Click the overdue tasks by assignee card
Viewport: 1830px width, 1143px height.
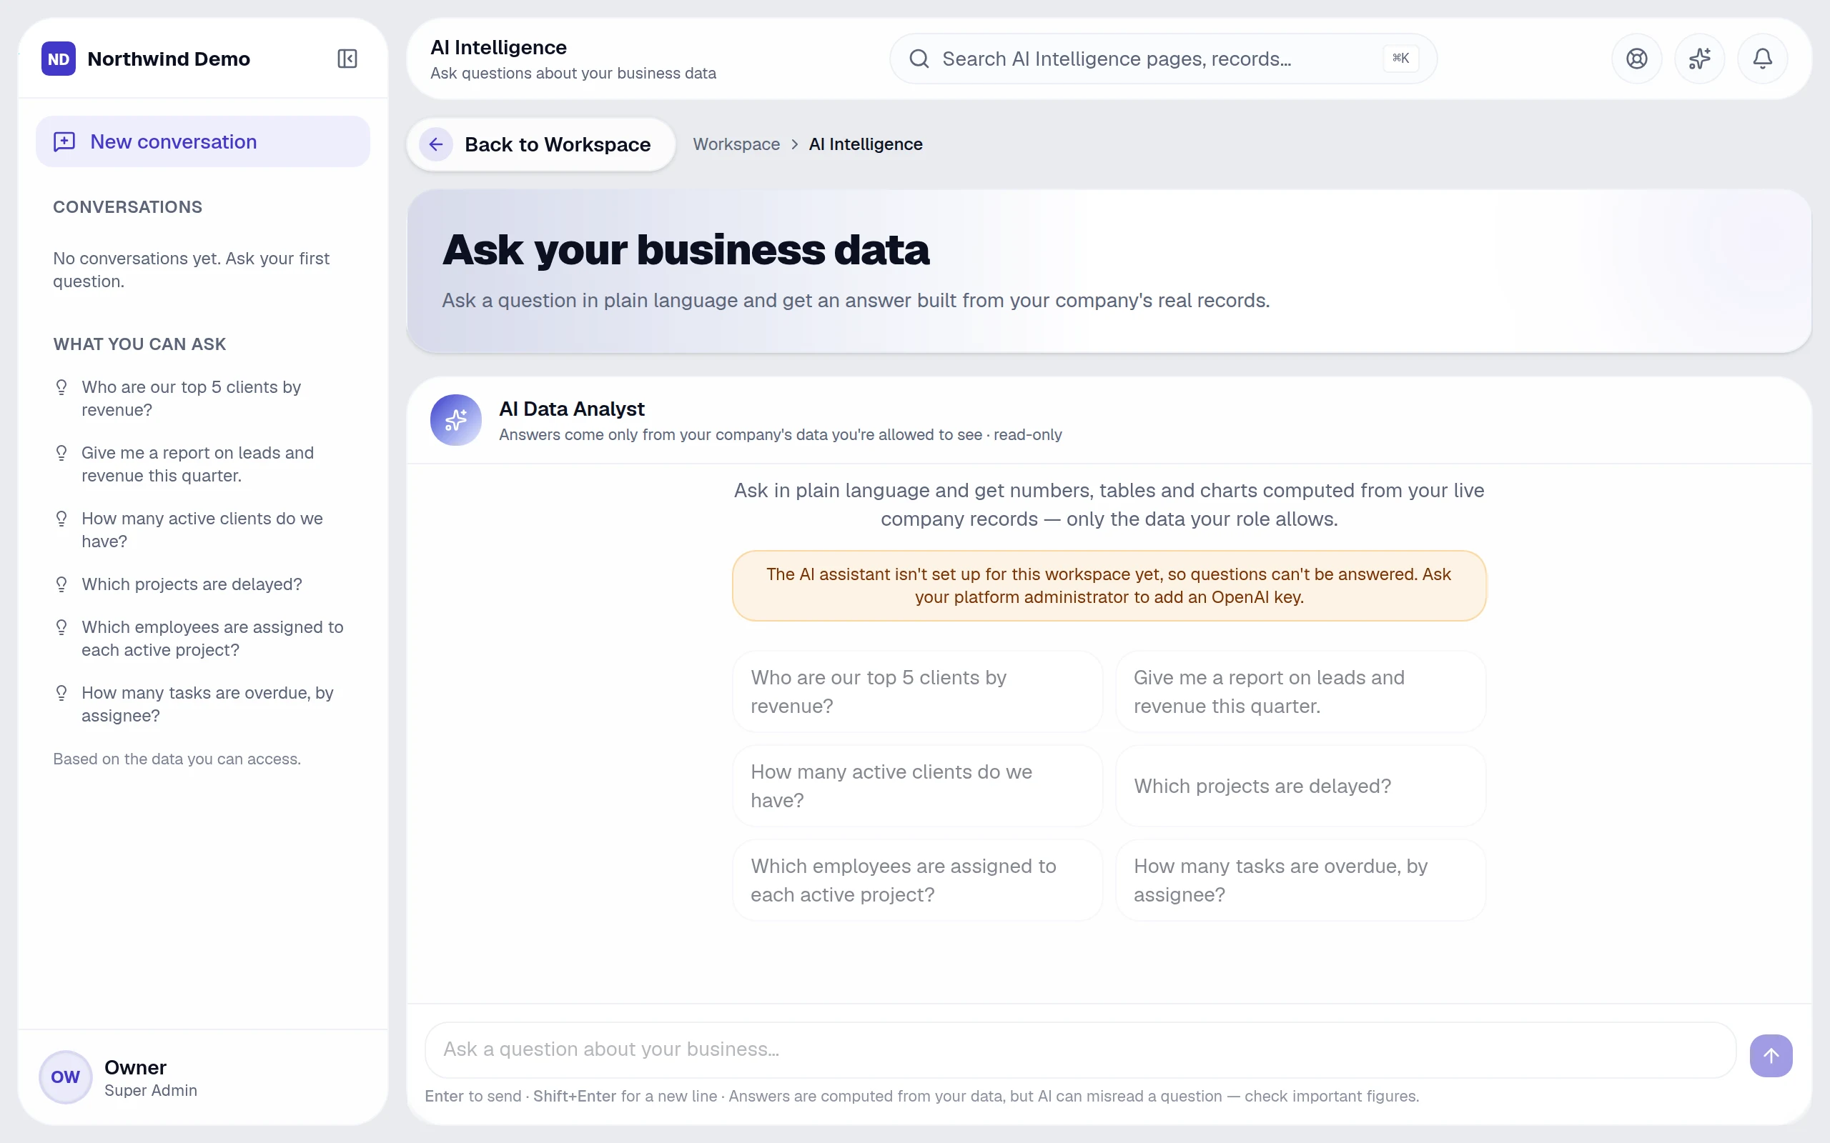click(1301, 881)
